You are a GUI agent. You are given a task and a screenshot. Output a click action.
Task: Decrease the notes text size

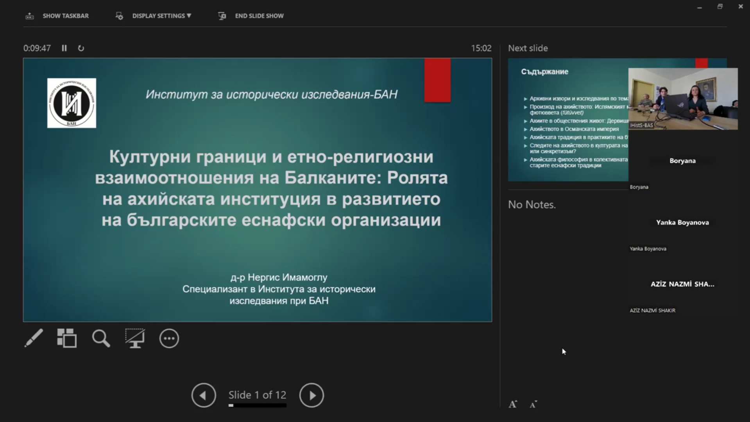pos(533,404)
